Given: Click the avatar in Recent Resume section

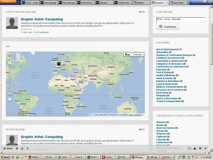Looking at the screenshot, I should coord(12,140).
